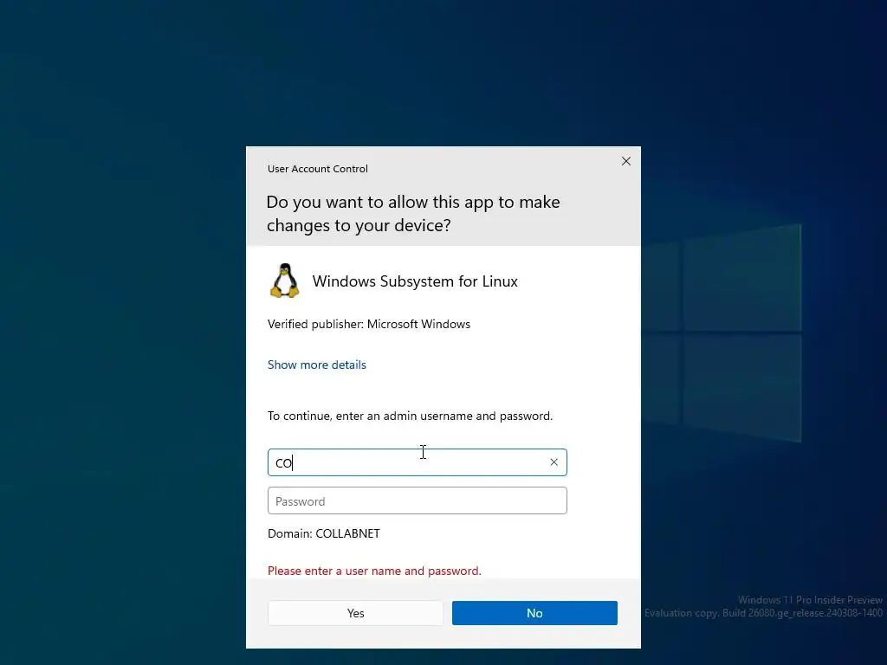Clear the username field with the X icon
Screen dimensions: 887x665
[x=554, y=462]
